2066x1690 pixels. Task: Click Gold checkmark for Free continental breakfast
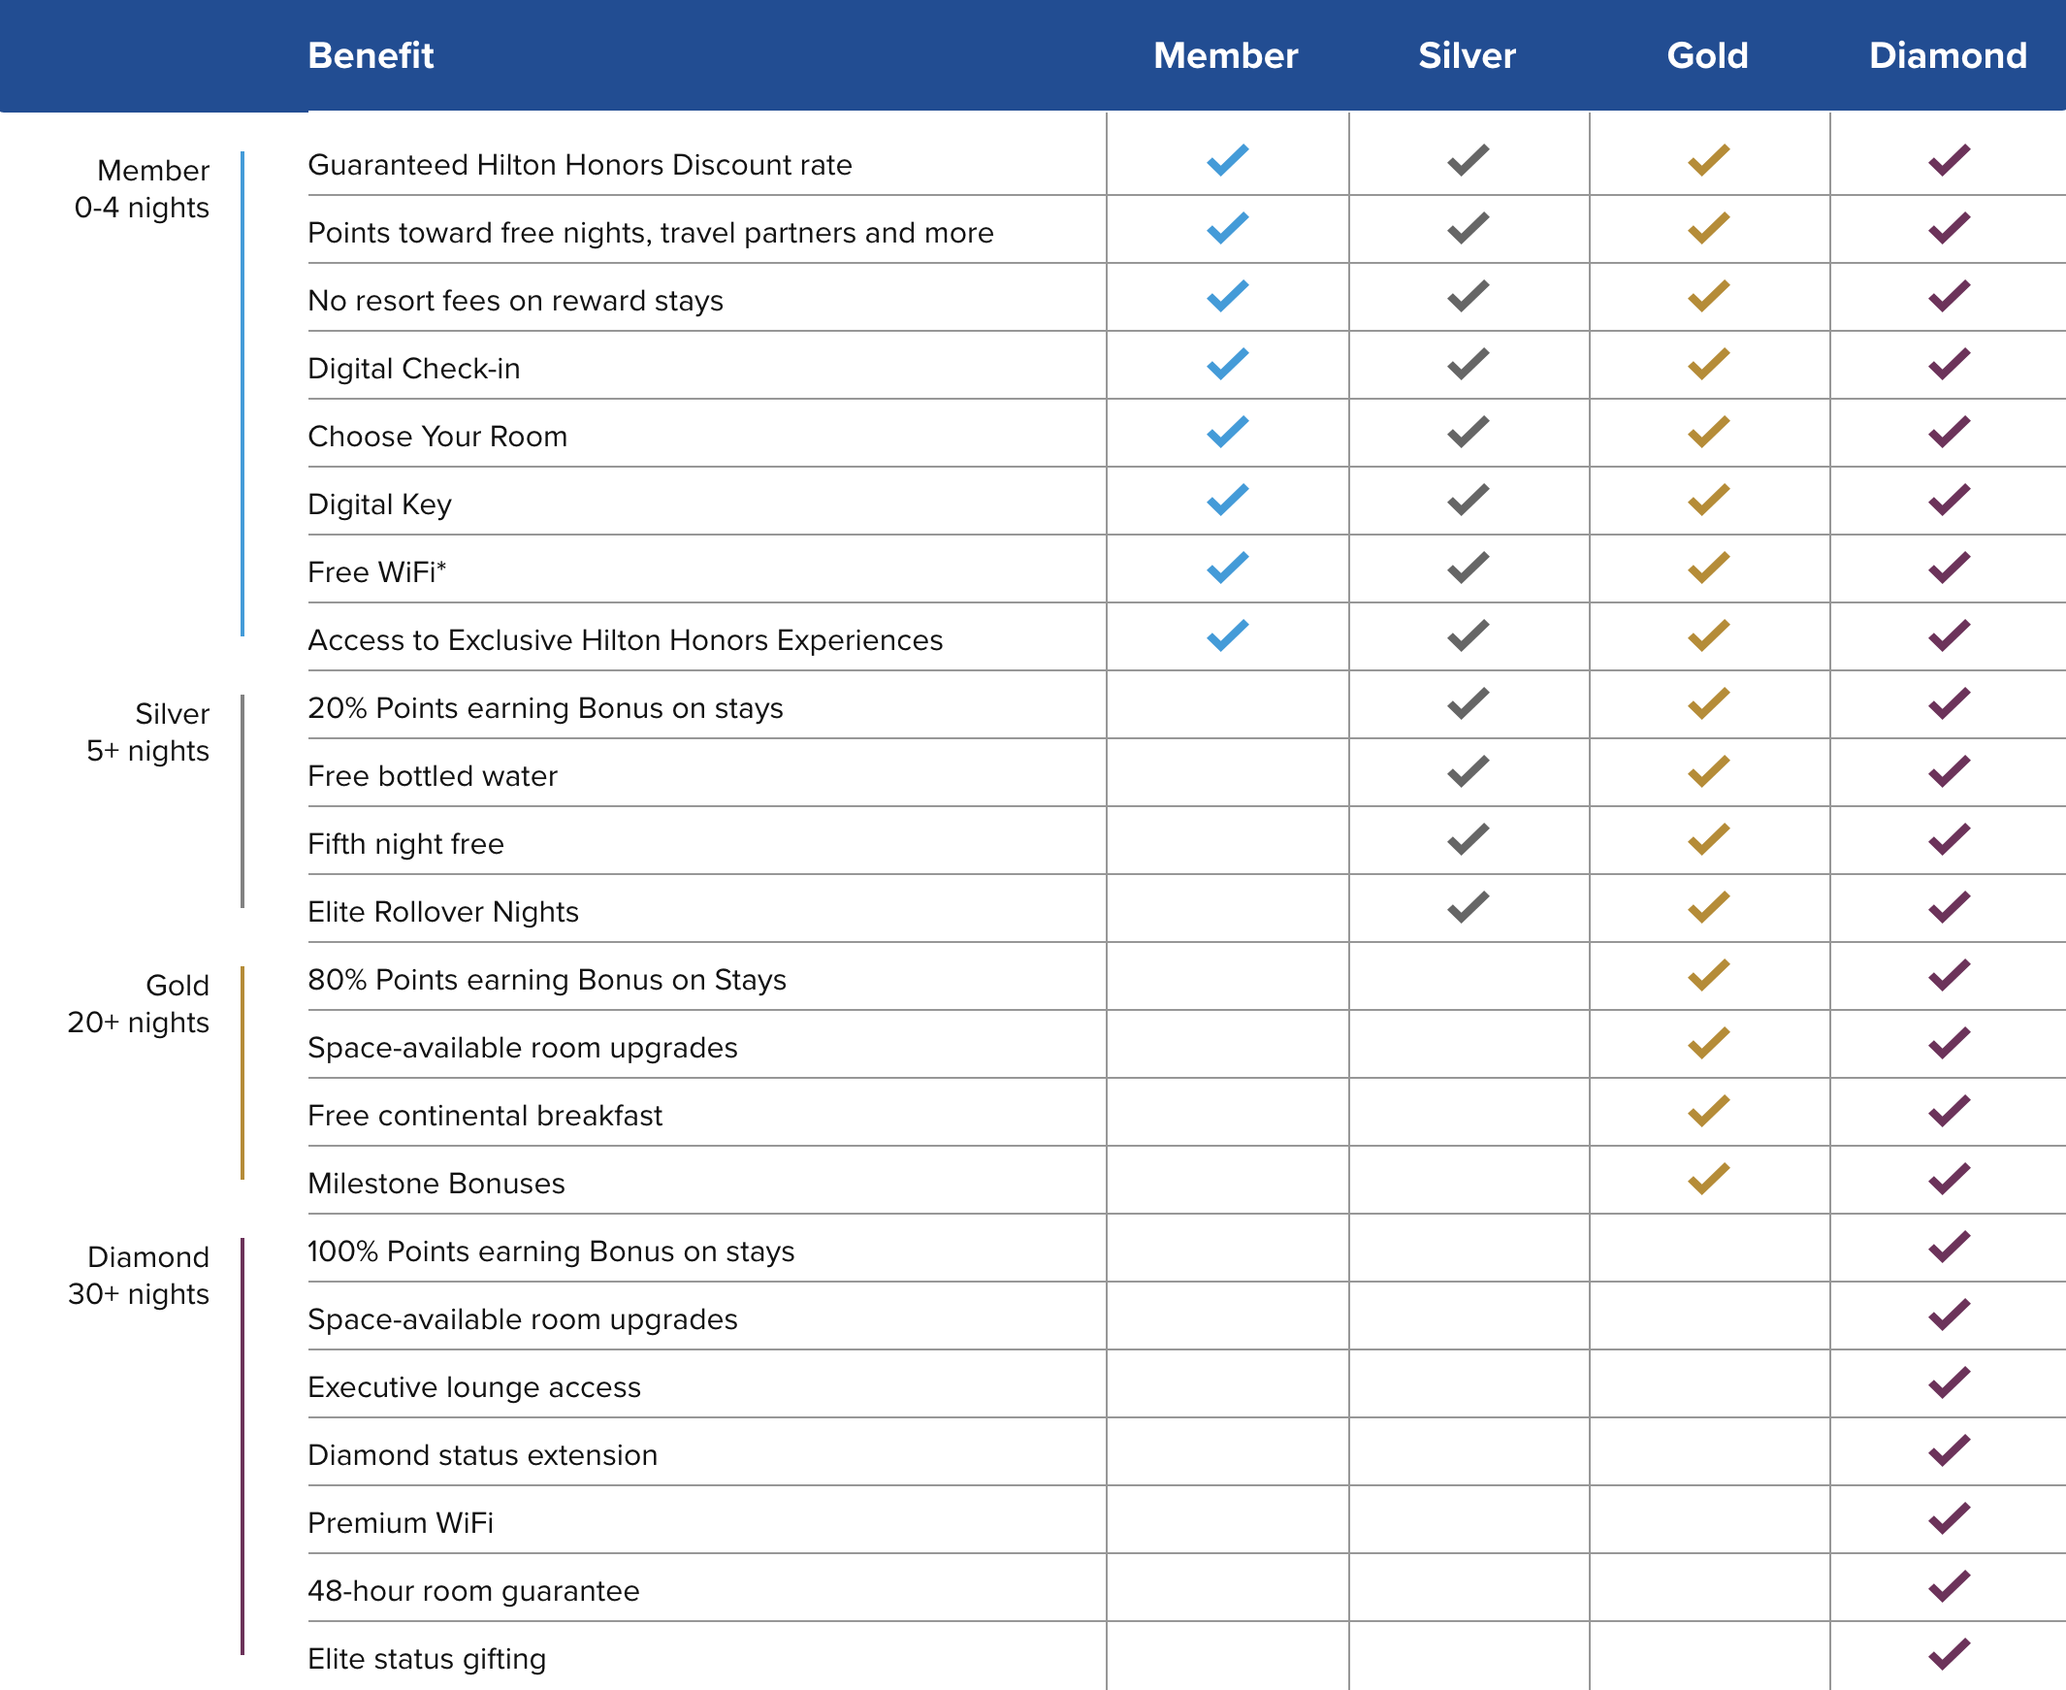[1708, 1111]
